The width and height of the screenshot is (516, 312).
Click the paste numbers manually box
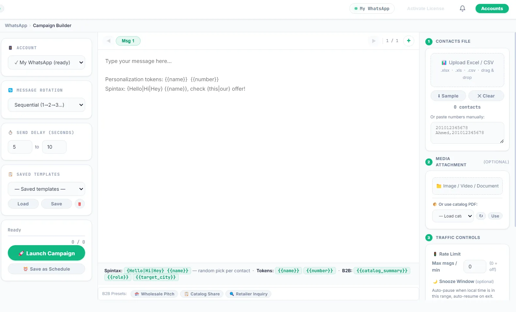[467, 133]
